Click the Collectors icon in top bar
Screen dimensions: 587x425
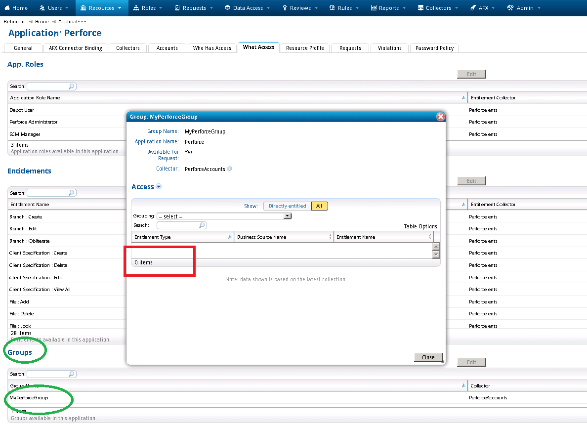pyautogui.click(x=421, y=8)
